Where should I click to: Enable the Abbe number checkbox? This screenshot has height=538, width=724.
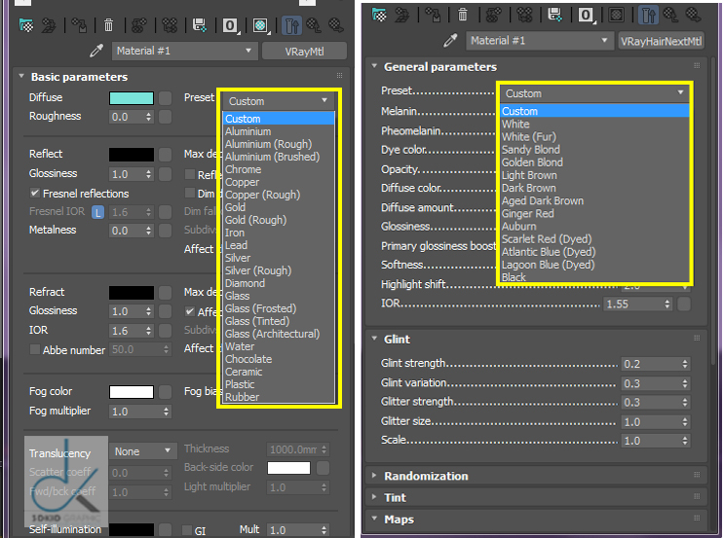coord(35,349)
